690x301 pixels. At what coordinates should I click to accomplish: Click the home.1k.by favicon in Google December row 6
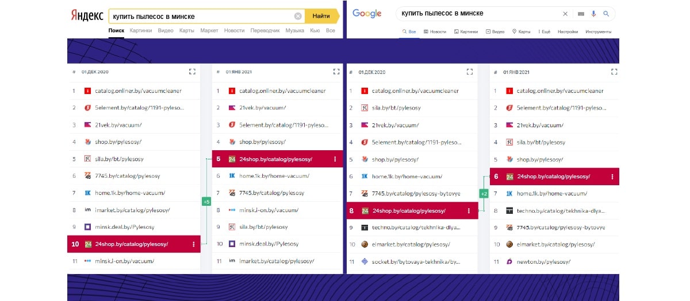[x=365, y=177]
